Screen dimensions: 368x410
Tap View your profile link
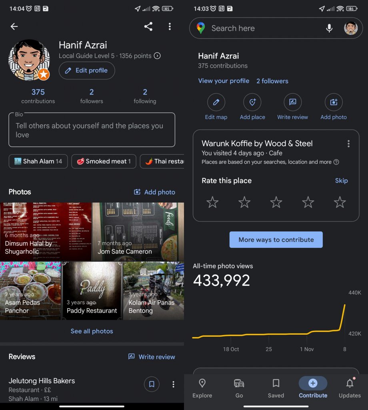coord(224,81)
